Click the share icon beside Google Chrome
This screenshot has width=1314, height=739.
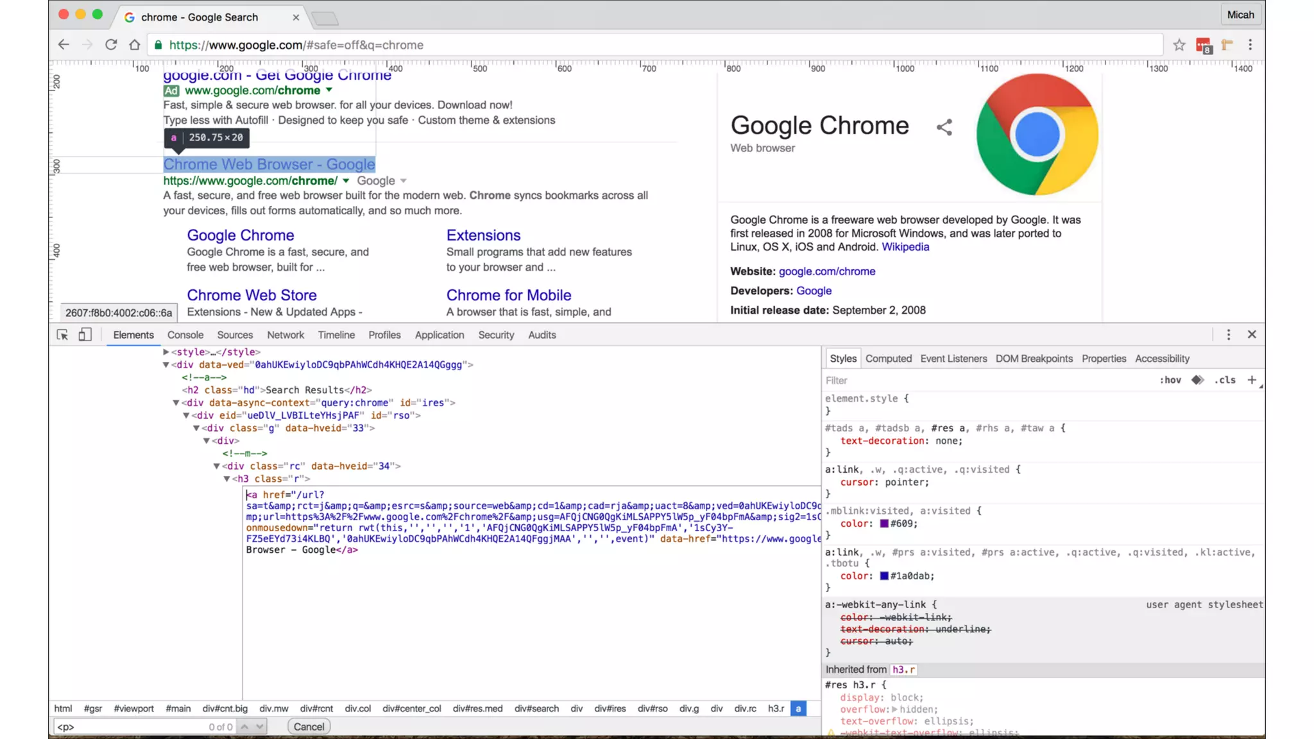[944, 127]
